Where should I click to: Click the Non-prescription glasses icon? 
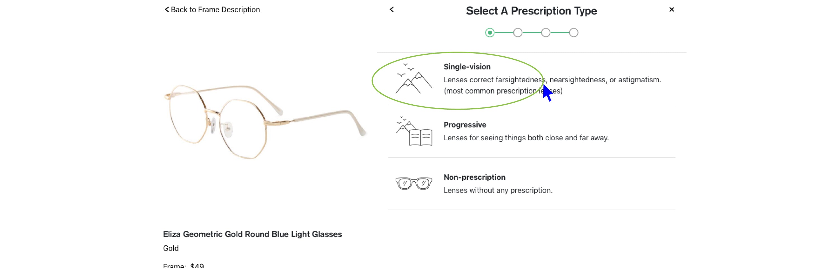[x=413, y=183]
